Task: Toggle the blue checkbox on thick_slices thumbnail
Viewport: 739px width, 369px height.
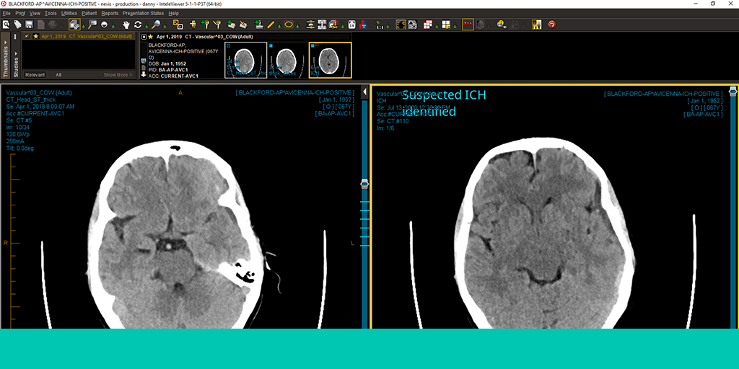Action: click(271, 45)
